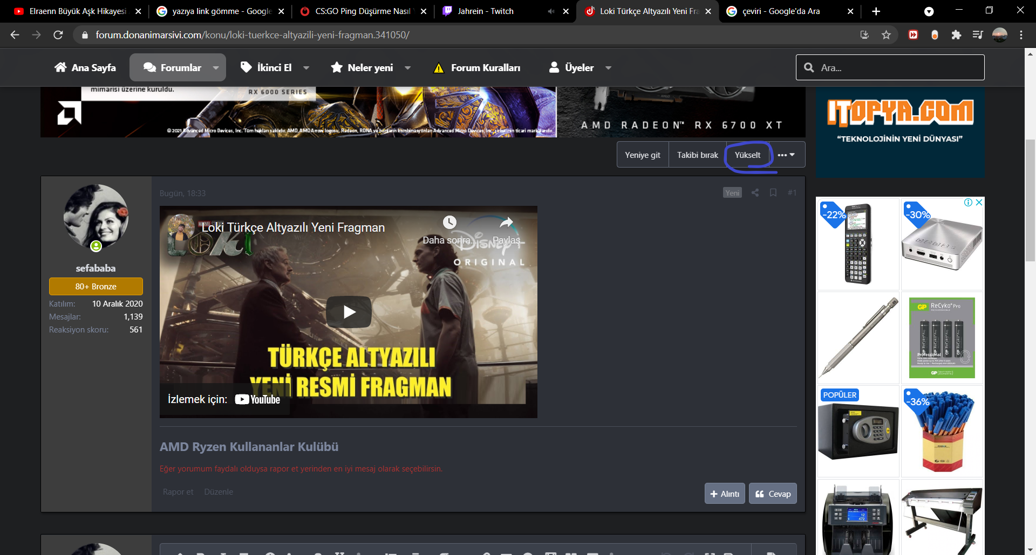Expand Neler yeni dropdown arrow
The height and width of the screenshot is (555, 1036).
pos(407,68)
